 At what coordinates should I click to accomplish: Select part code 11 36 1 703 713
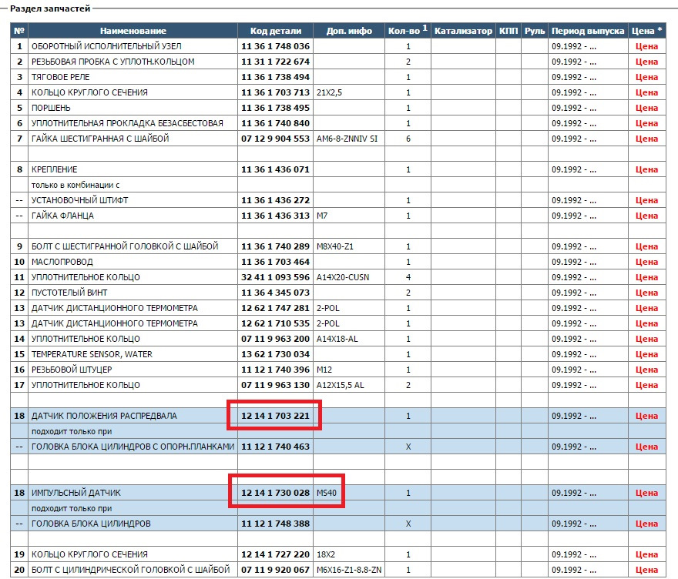point(276,92)
